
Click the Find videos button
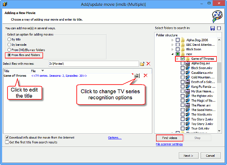click(170, 138)
